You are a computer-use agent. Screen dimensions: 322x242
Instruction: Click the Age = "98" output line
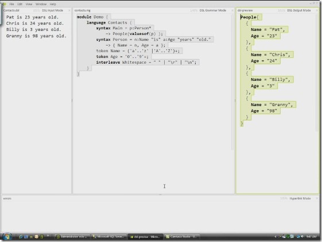tap(263, 111)
